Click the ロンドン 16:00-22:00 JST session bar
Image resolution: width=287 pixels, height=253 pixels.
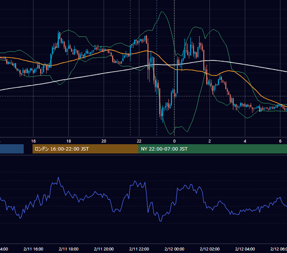(85, 149)
